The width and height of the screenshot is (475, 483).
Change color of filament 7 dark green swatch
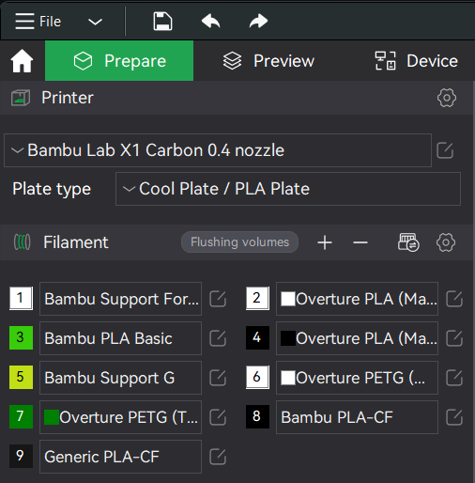coord(21,416)
